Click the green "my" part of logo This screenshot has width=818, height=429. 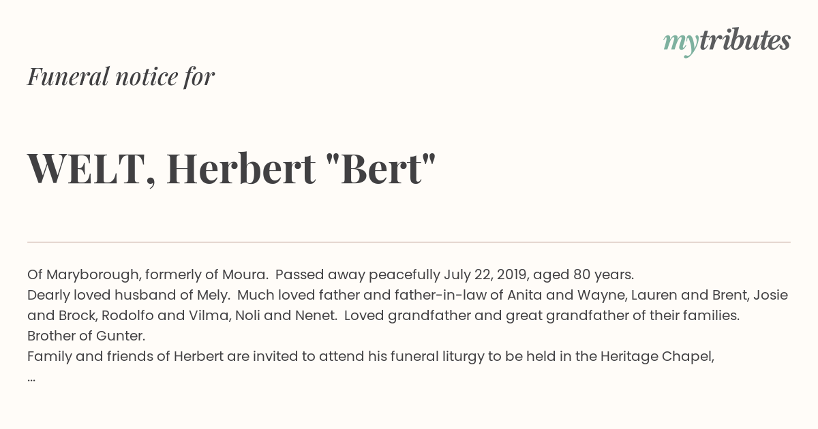tap(680, 42)
